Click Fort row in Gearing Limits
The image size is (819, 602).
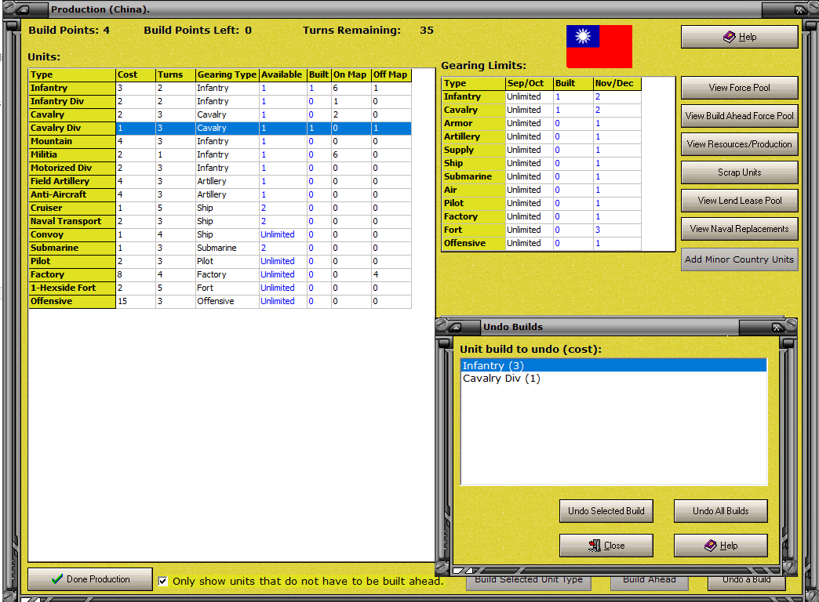pos(541,230)
